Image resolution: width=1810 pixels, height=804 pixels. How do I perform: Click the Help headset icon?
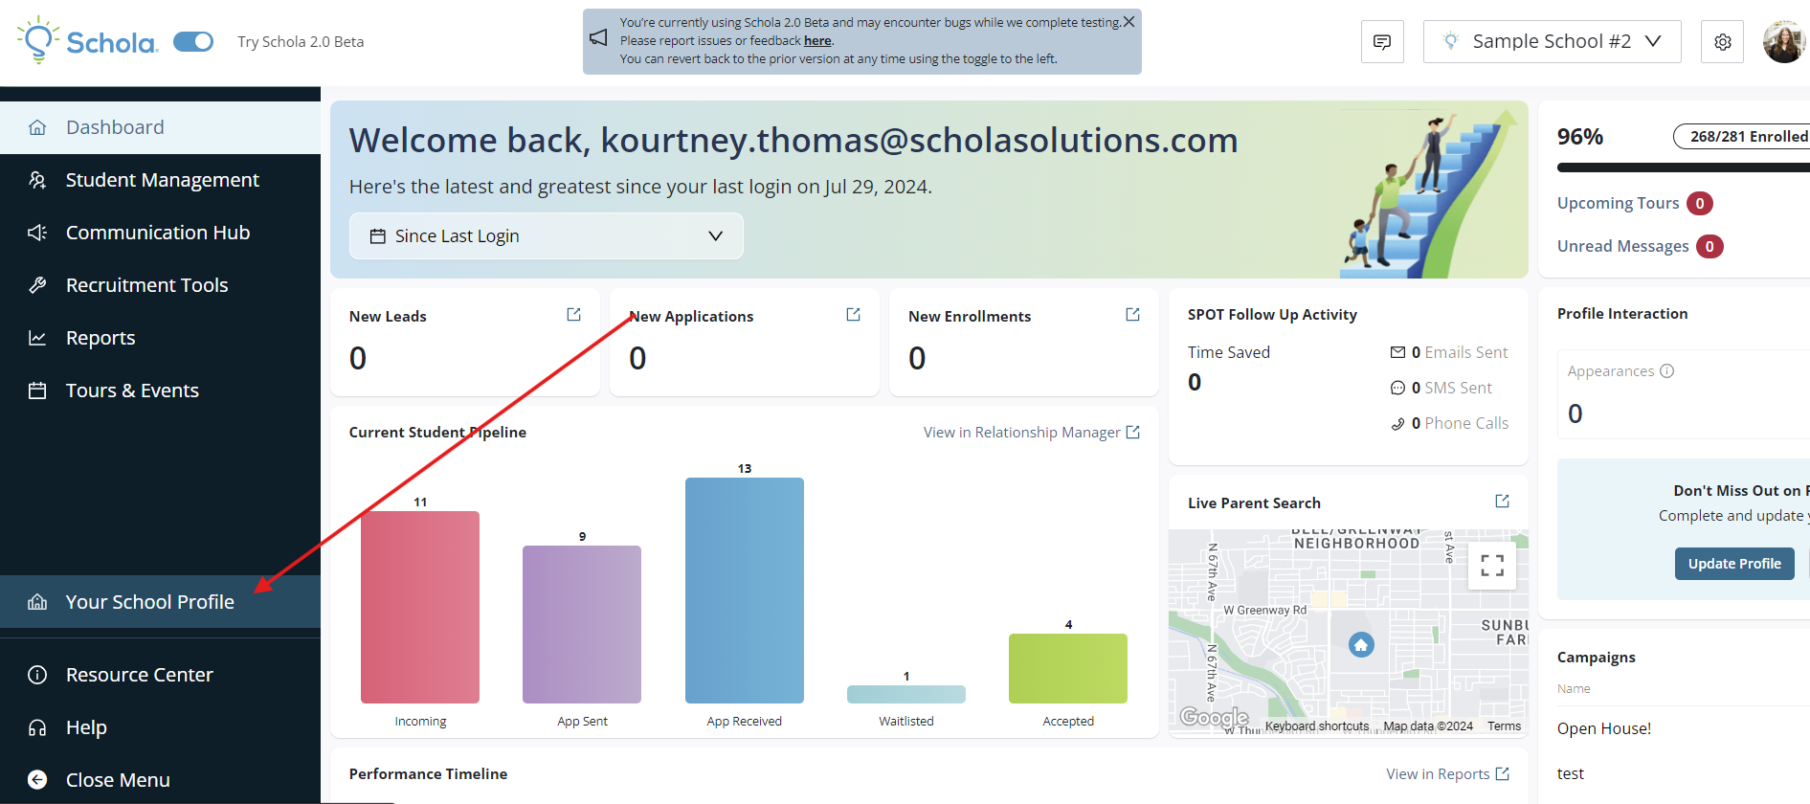(x=37, y=727)
